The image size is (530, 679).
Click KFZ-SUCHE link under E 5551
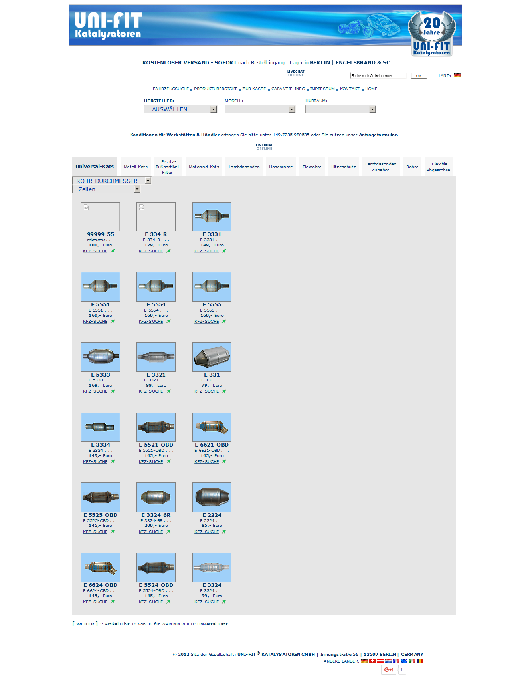95,321
